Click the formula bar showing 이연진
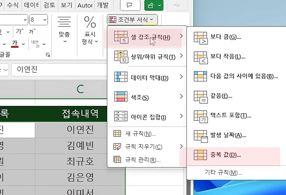 [x=59, y=69]
